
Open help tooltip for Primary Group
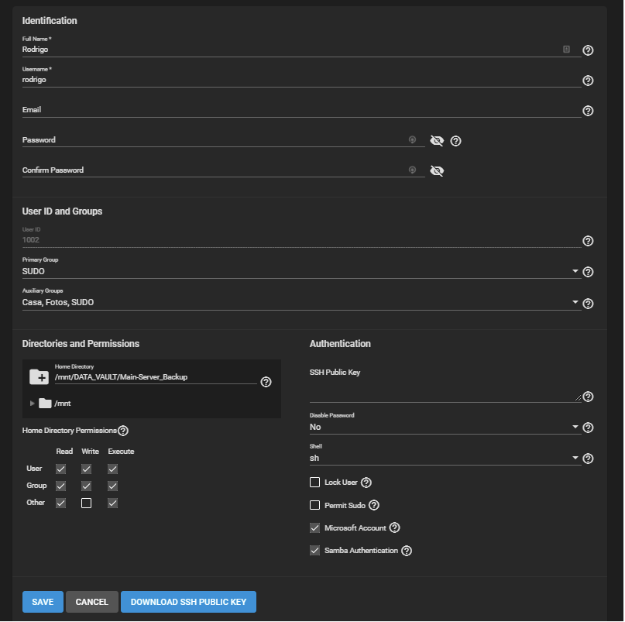(x=588, y=272)
